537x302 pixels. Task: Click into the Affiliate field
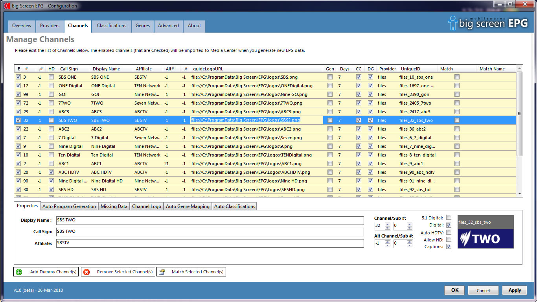point(210,243)
